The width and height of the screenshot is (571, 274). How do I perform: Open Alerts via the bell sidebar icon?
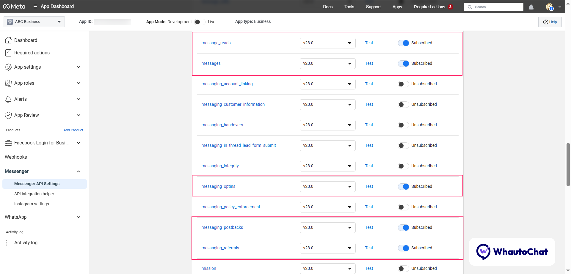[x=8, y=99]
